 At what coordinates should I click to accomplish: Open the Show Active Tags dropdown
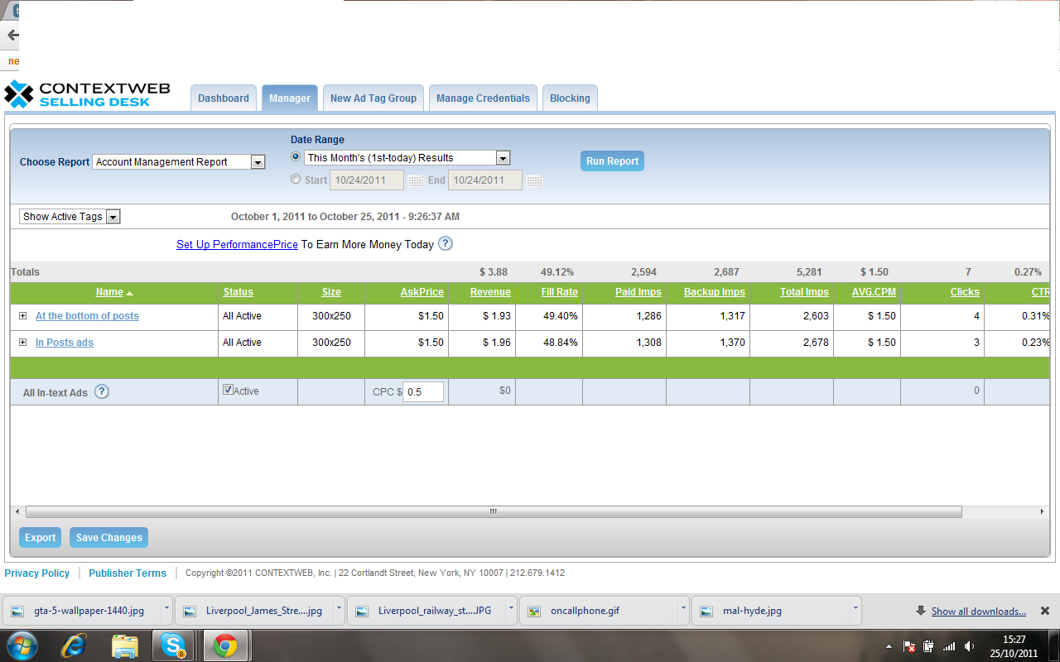pyautogui.click(x=70, y=217)
